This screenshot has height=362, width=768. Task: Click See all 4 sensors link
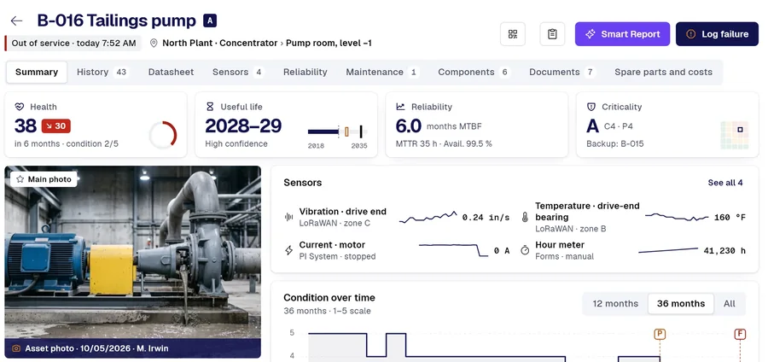pos(724,183)
